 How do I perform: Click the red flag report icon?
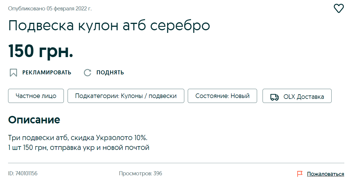click(300, 174)
